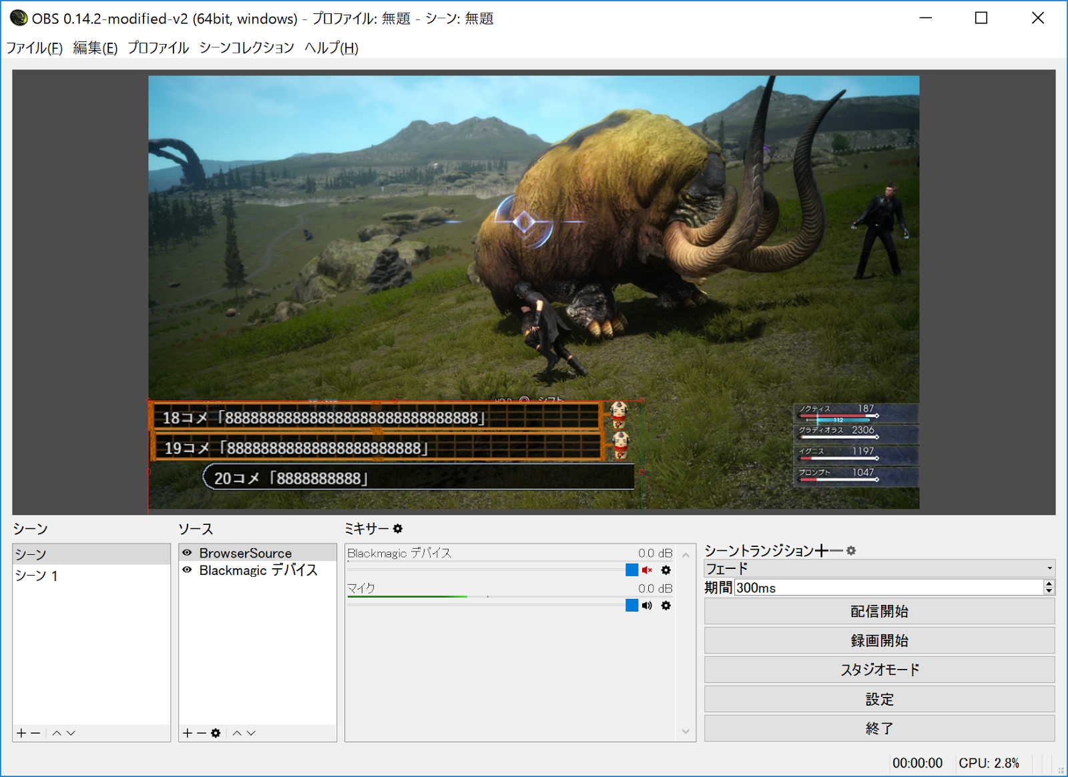Start recording with 録画開始
This screenshot has width=1068, height=777.
pyautogui.click(x=879, y=641)
